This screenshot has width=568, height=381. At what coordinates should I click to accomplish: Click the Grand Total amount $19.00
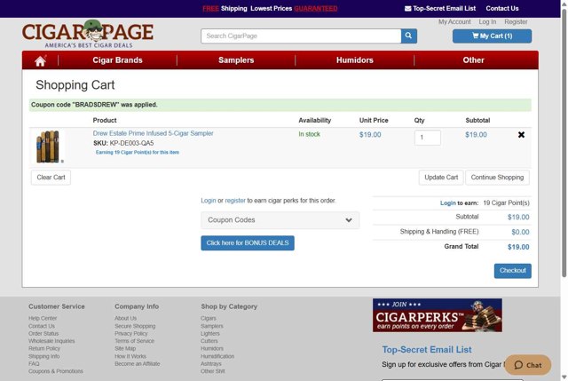pyautogui.click(x=518, y=247)
